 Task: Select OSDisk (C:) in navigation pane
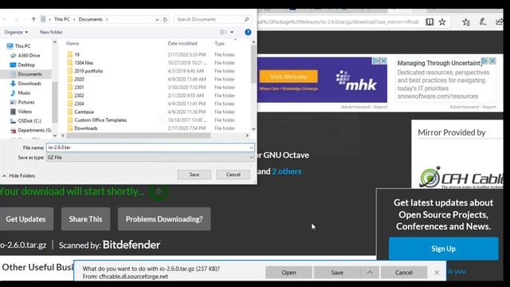tap(29, 121)
